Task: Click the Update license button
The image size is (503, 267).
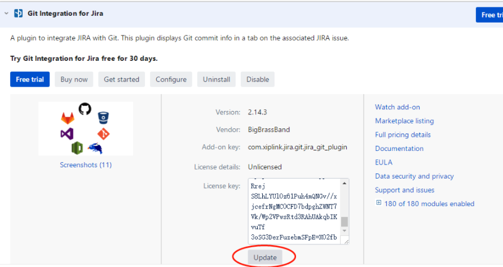Action: 265,257
